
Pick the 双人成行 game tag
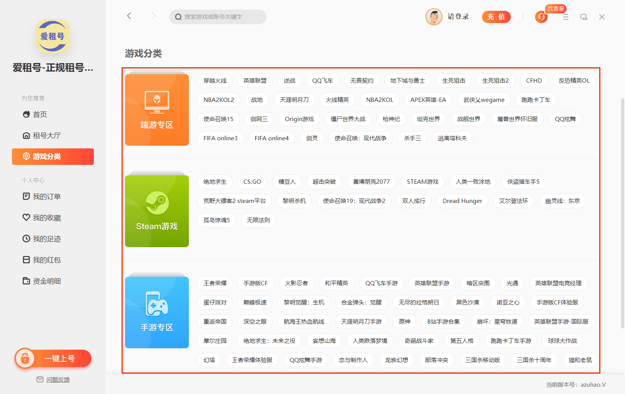pos(414,201)
